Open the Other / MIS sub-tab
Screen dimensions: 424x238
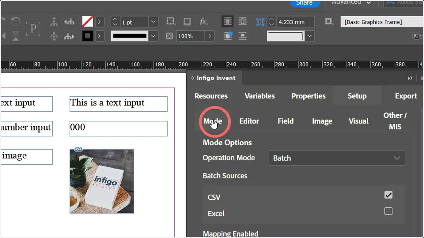click(x=395, y=121)
